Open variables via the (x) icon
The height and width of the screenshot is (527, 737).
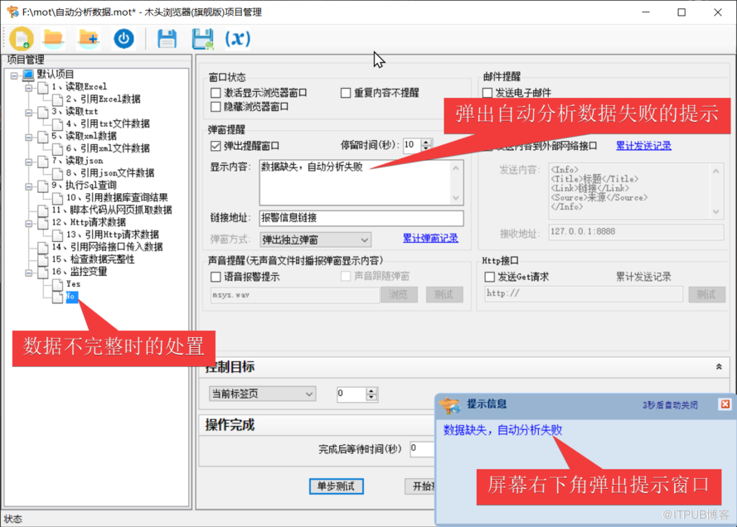238,38
